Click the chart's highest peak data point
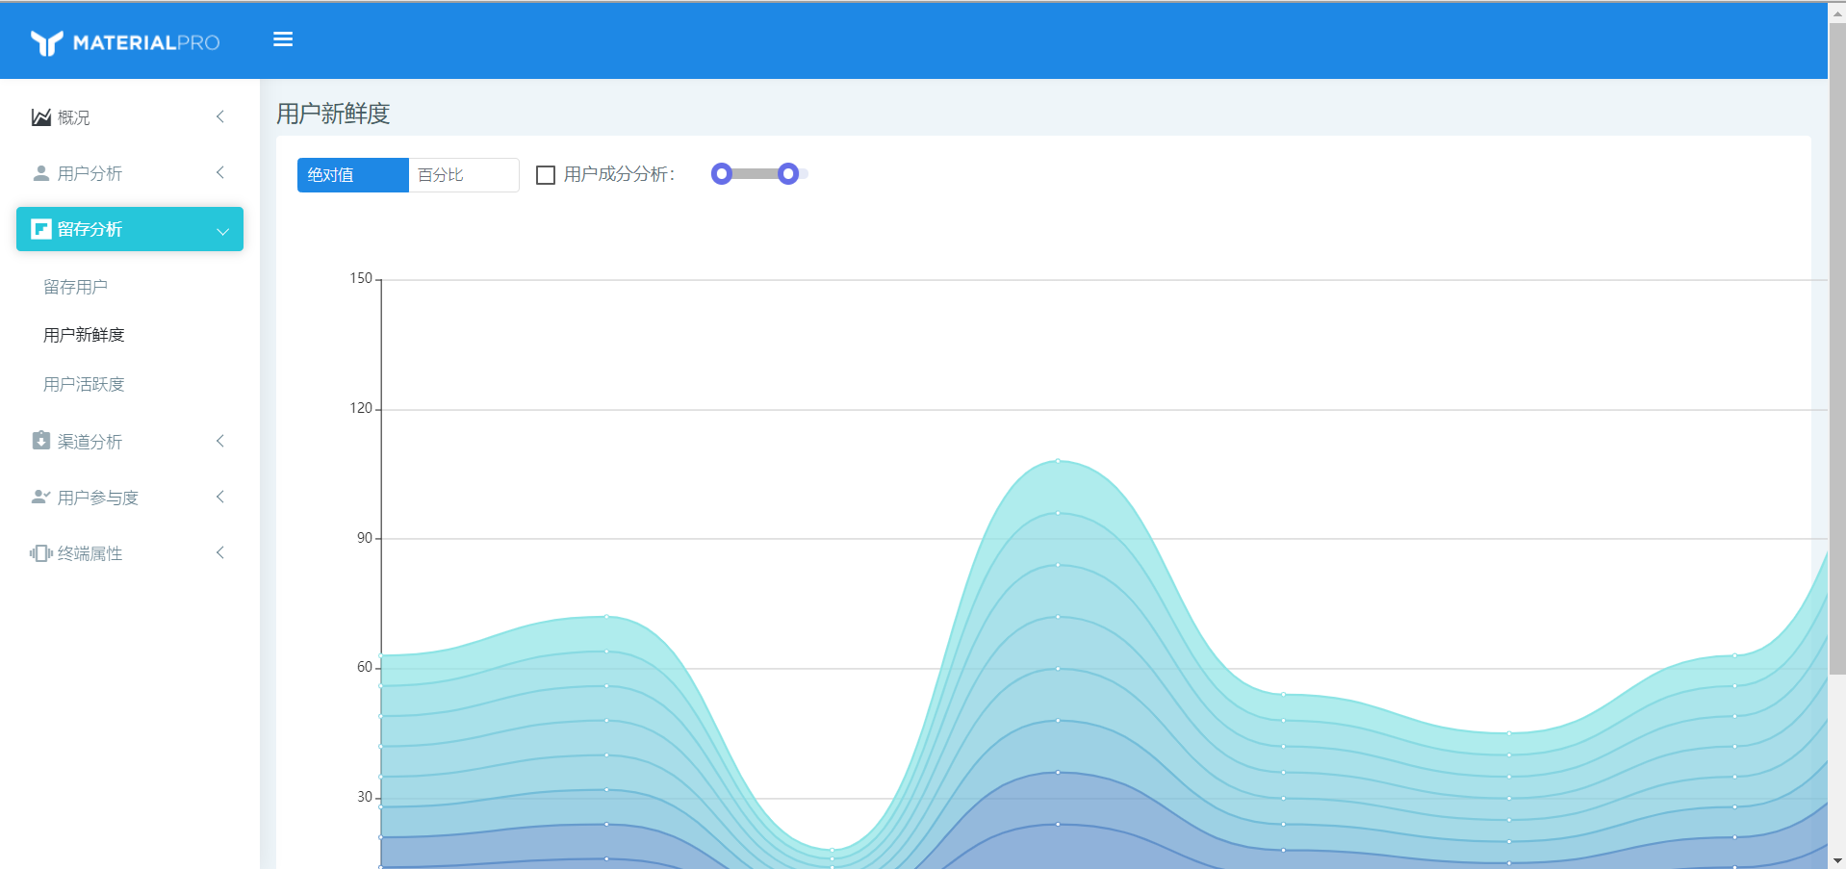 click(1058, 461)
